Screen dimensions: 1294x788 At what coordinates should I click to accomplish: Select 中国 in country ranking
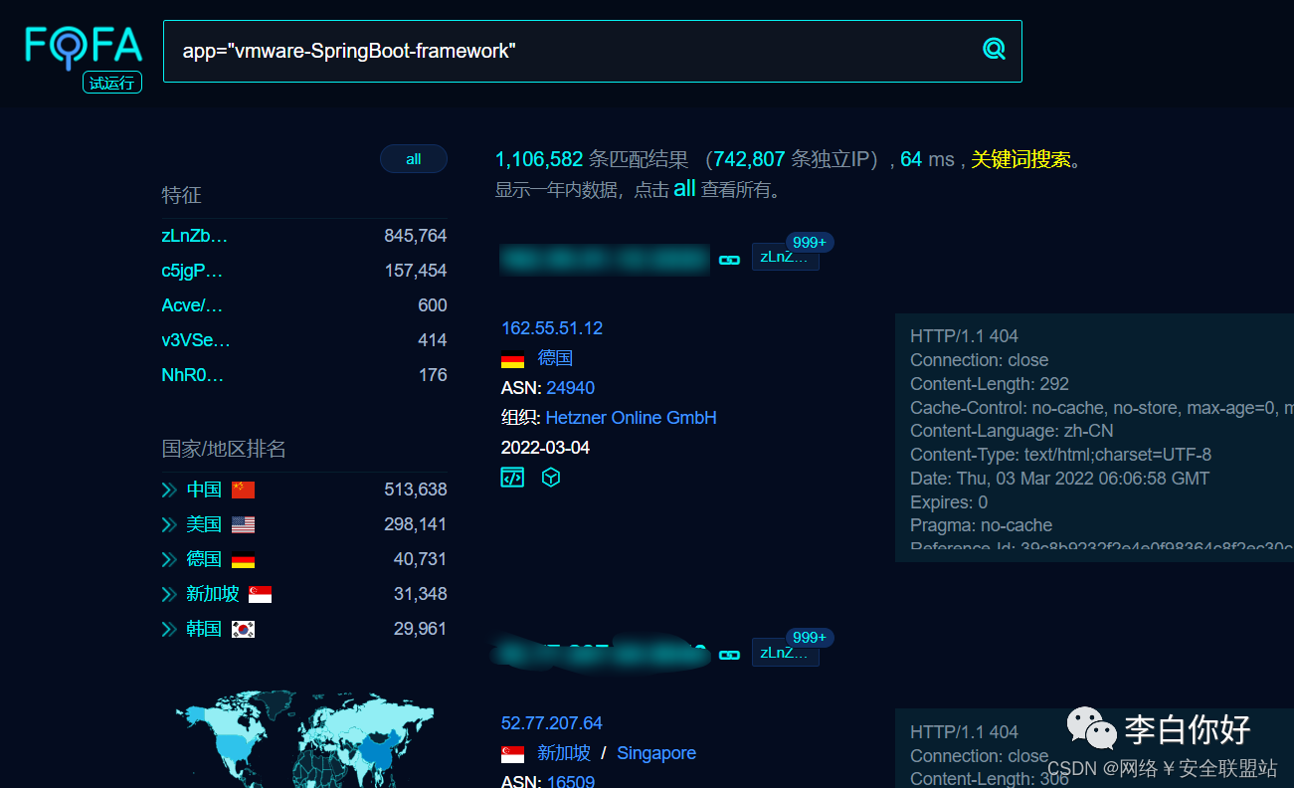[204, 490]
